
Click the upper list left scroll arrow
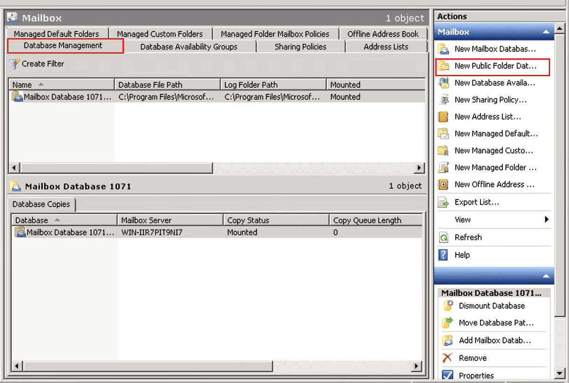click(x=15, y=168)
